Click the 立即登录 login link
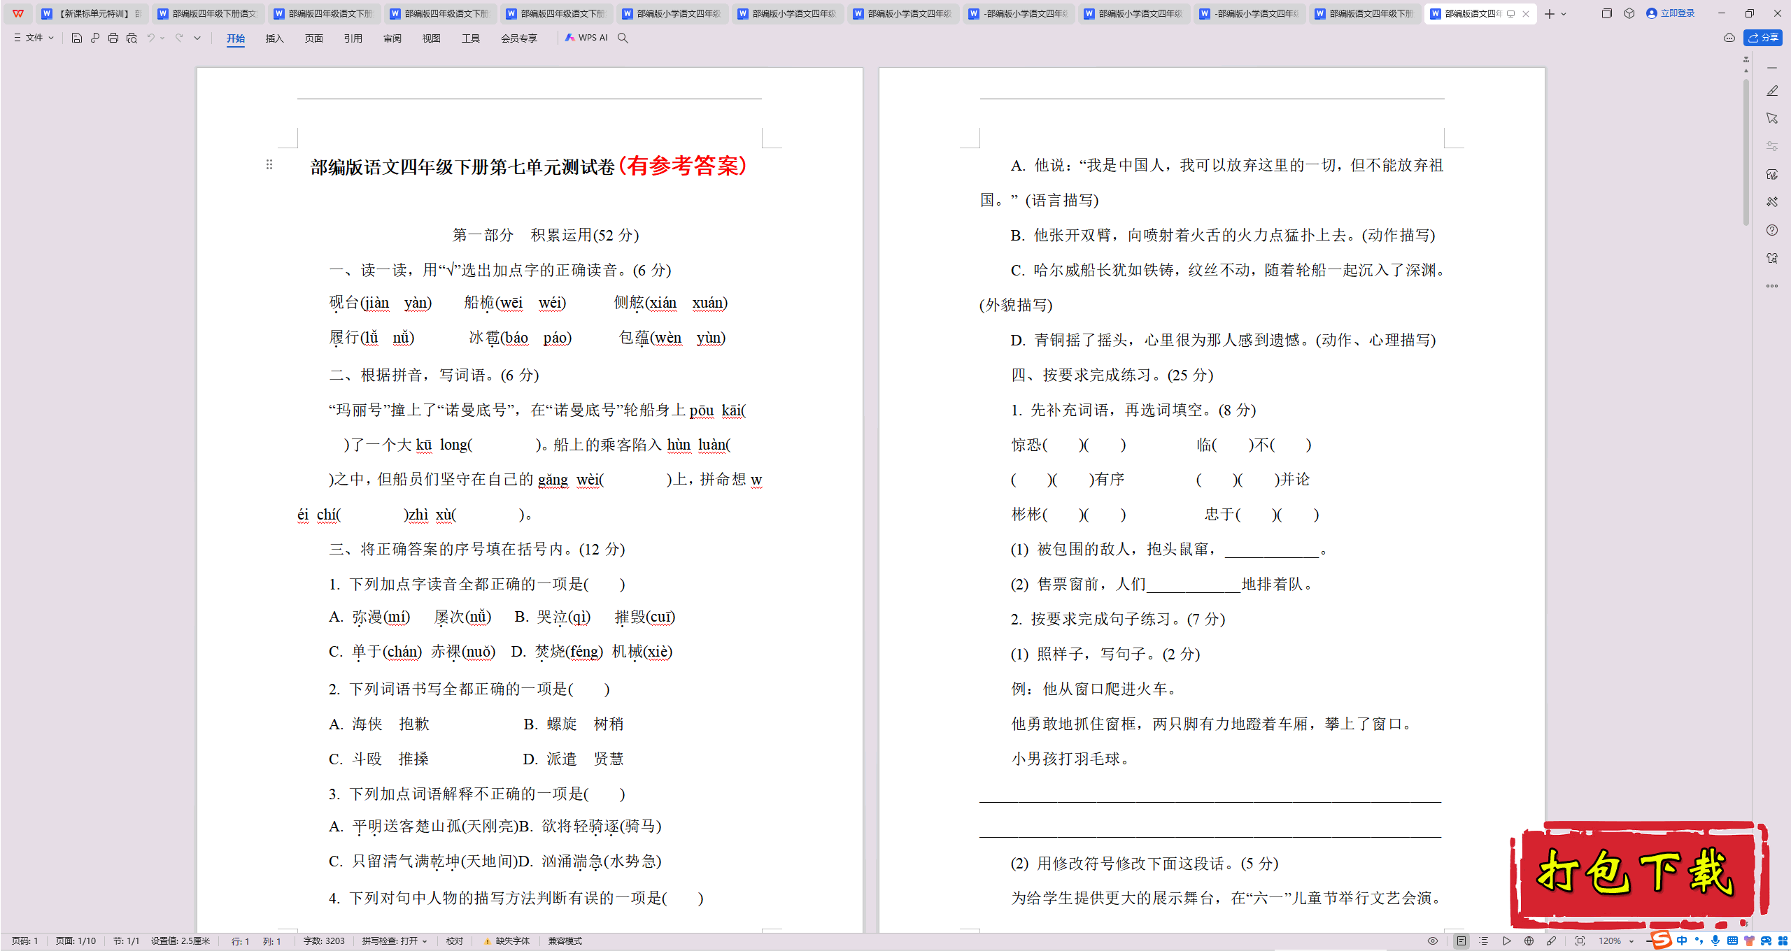Viewport: 1791px width, 951px height. pos(1671,13)
